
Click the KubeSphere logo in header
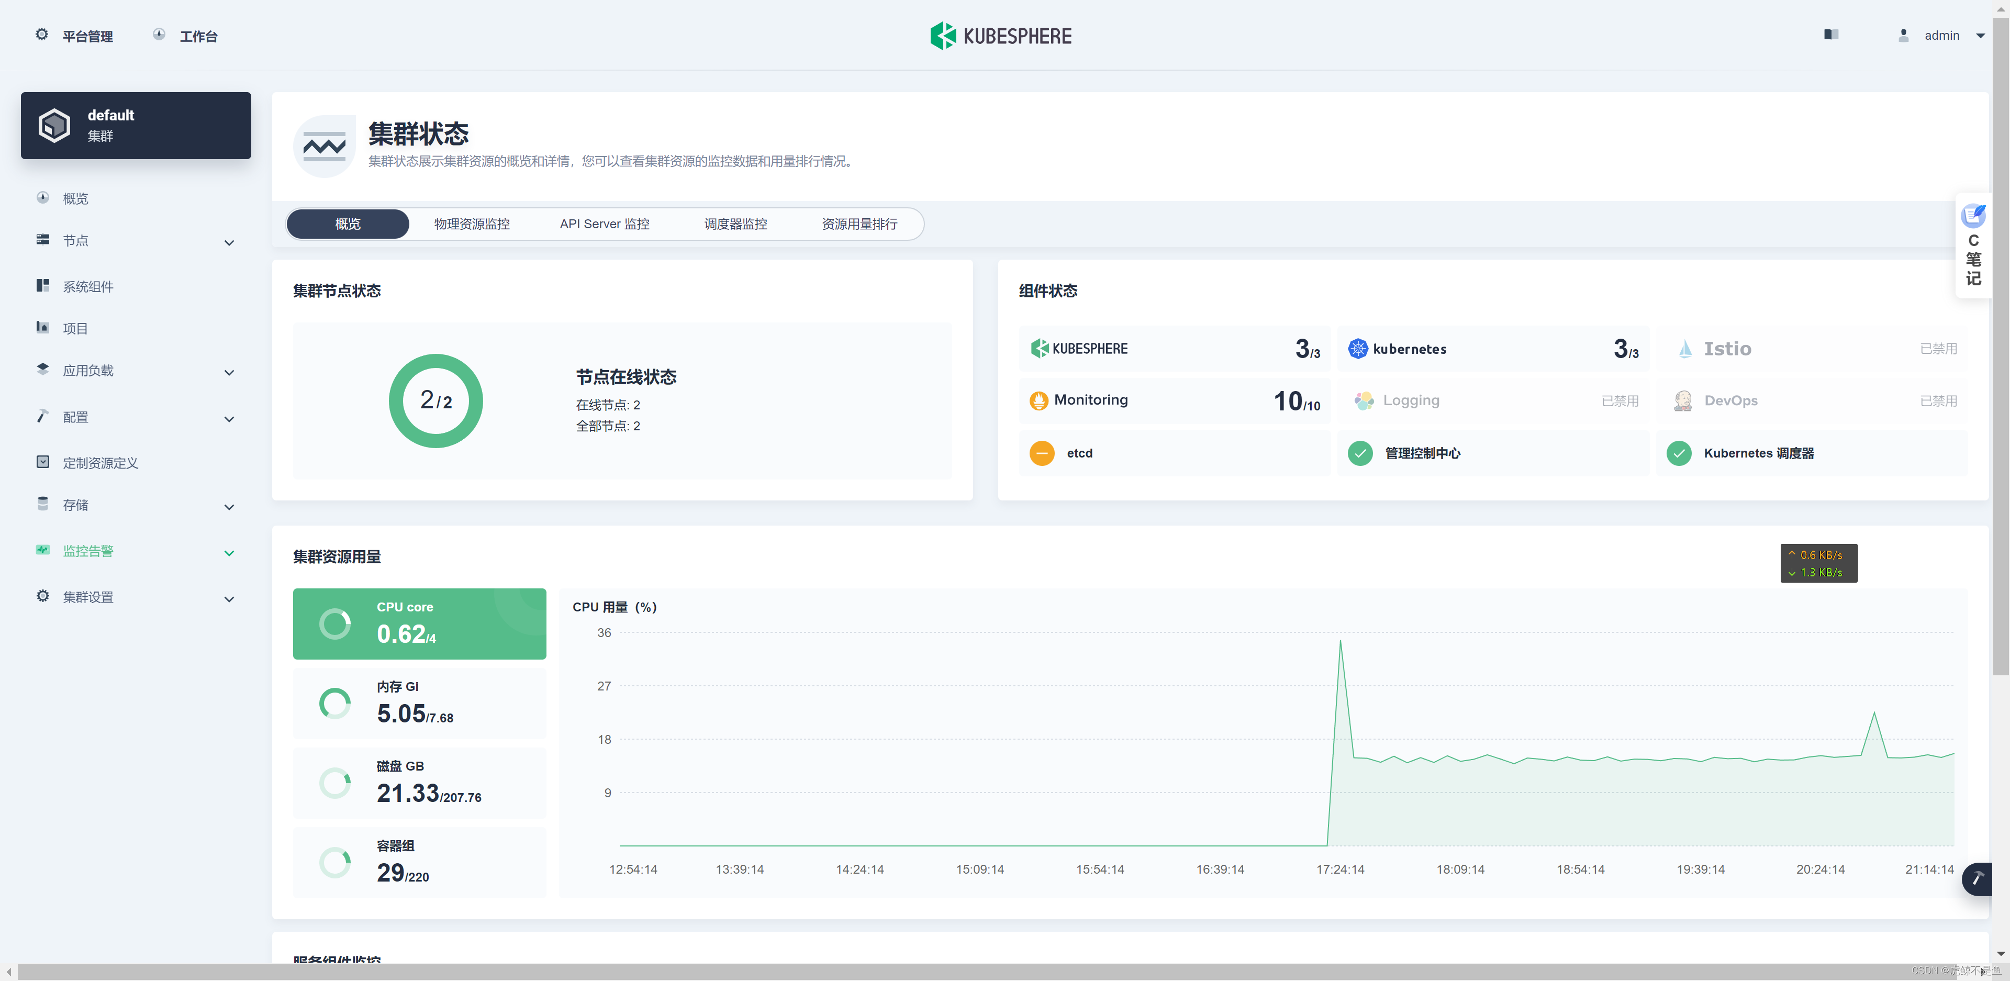[1001, 35]
